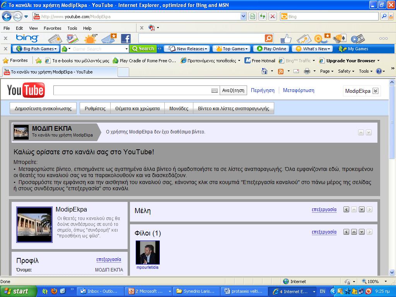Open the File menu
Screen dimensions: 396x297
pyautogui.click(x=7, y=28)
